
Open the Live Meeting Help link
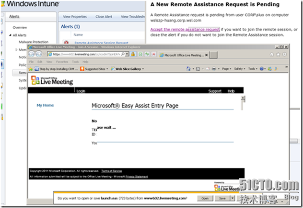click(231, 91)
